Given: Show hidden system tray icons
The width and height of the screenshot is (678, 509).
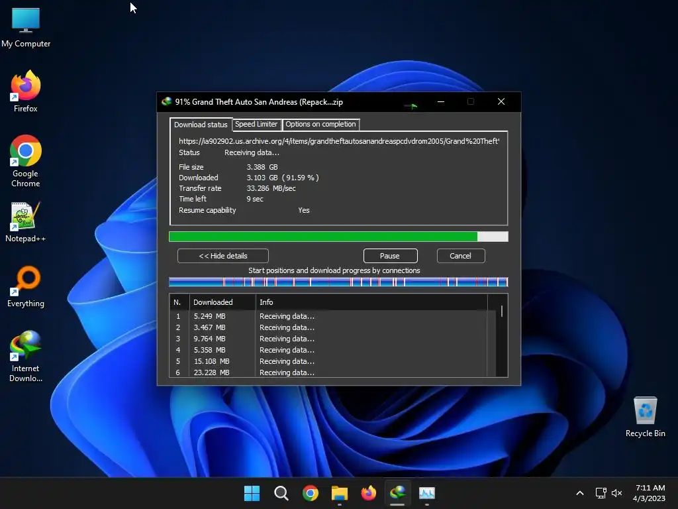Looking at the screenshot, I should click(x=580, y=493).
